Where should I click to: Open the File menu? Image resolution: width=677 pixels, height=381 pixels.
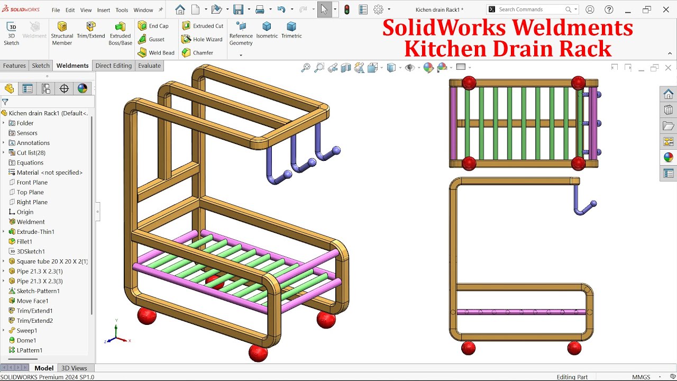tap(56, 10)
